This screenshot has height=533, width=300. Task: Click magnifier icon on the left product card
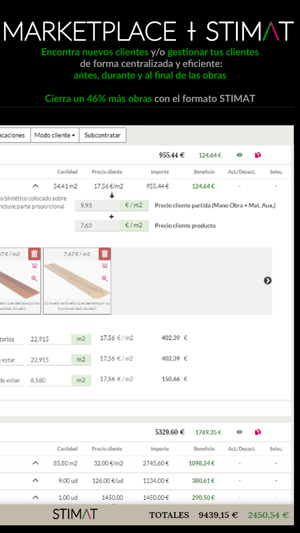pos(34,278)
